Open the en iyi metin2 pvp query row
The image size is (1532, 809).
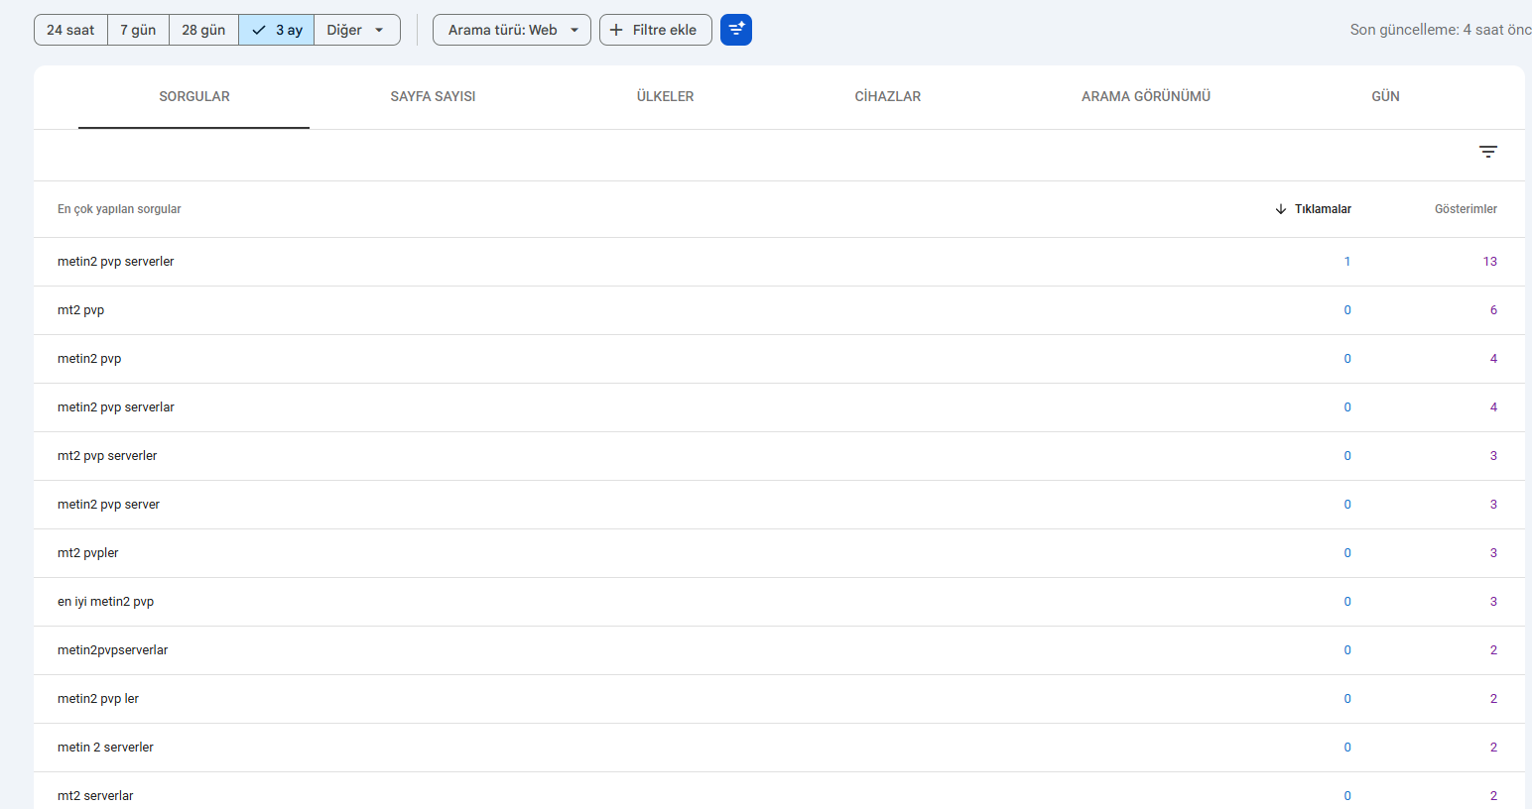105,602
